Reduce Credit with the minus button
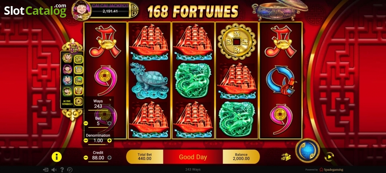This screenshot has height=173, width=386. pyautogui.click(x=86, y=158)
